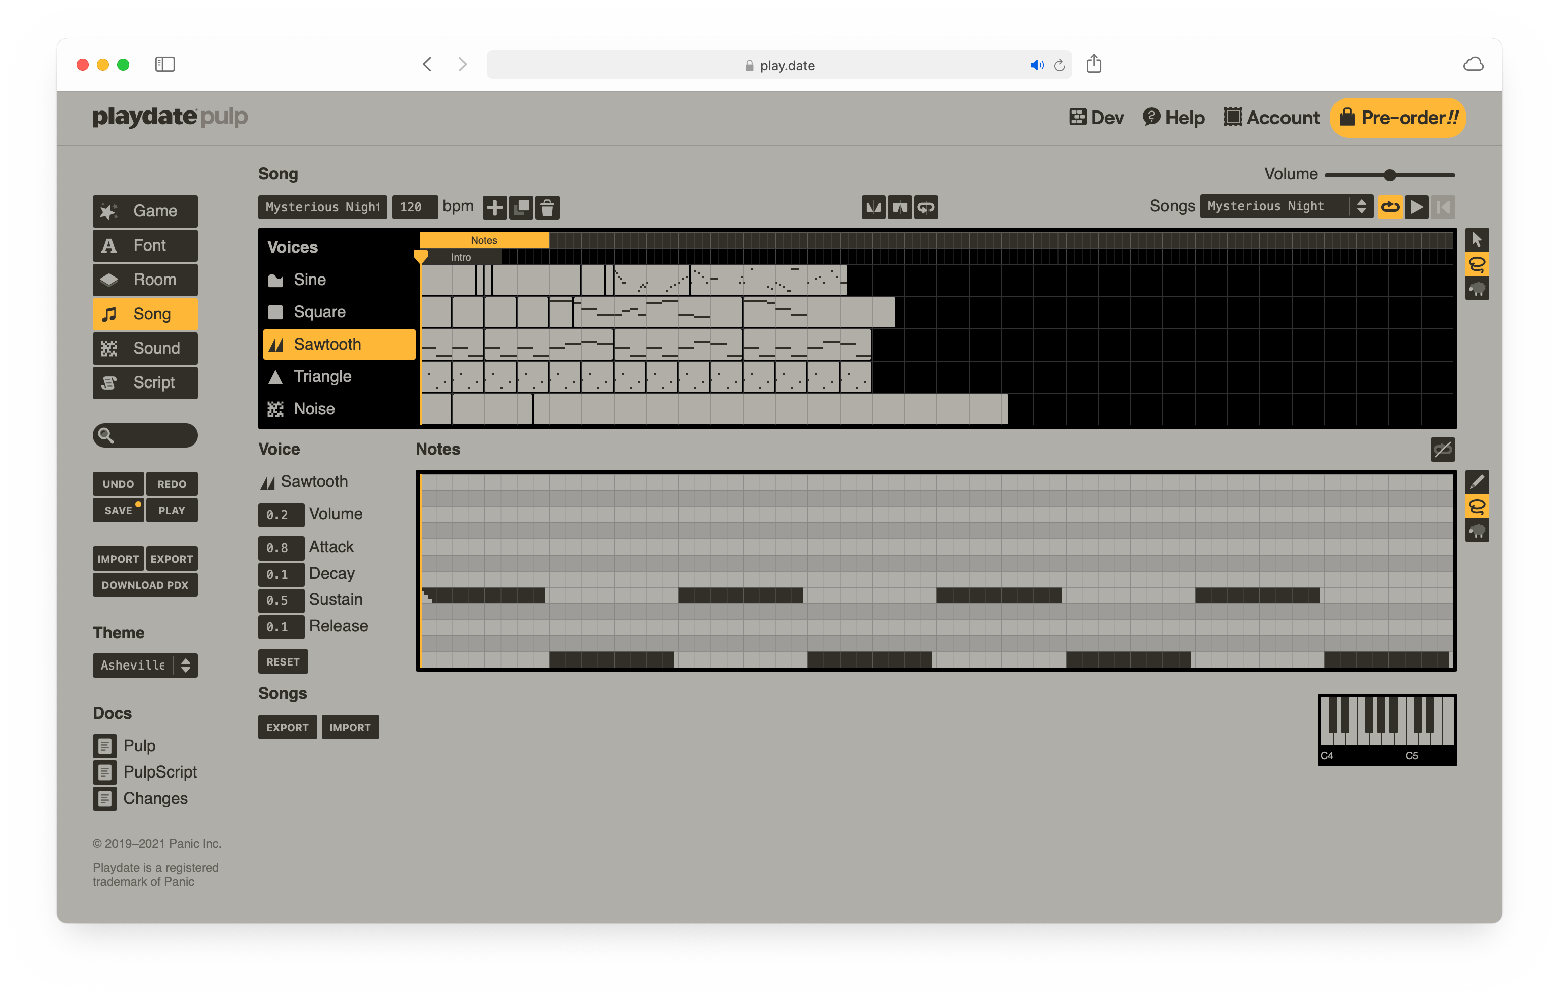The width and height of the screenshot is (1559, 998).
Task: Select the Triangle voice in Voices list
Action: click(x=322, y=376)
